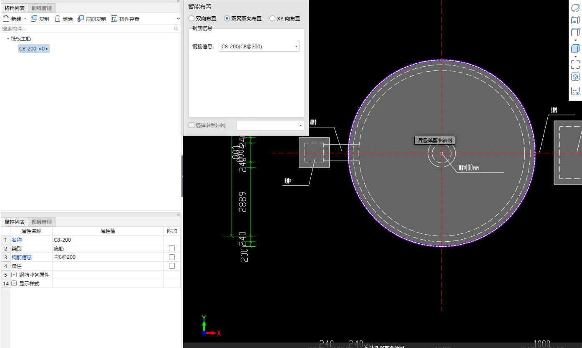582x348 pixels.
Task: Click the 删除 (Delete) trash icon
Action: (58, 19)
